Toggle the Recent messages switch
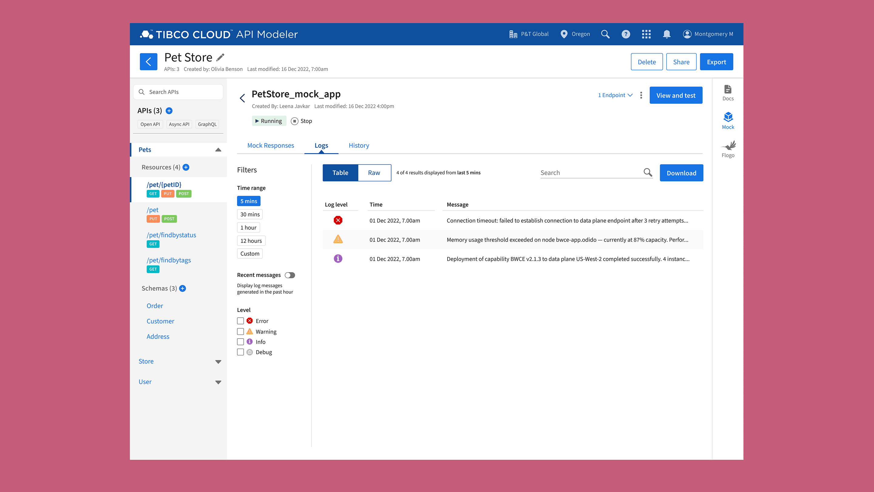 tap(290, 275)
